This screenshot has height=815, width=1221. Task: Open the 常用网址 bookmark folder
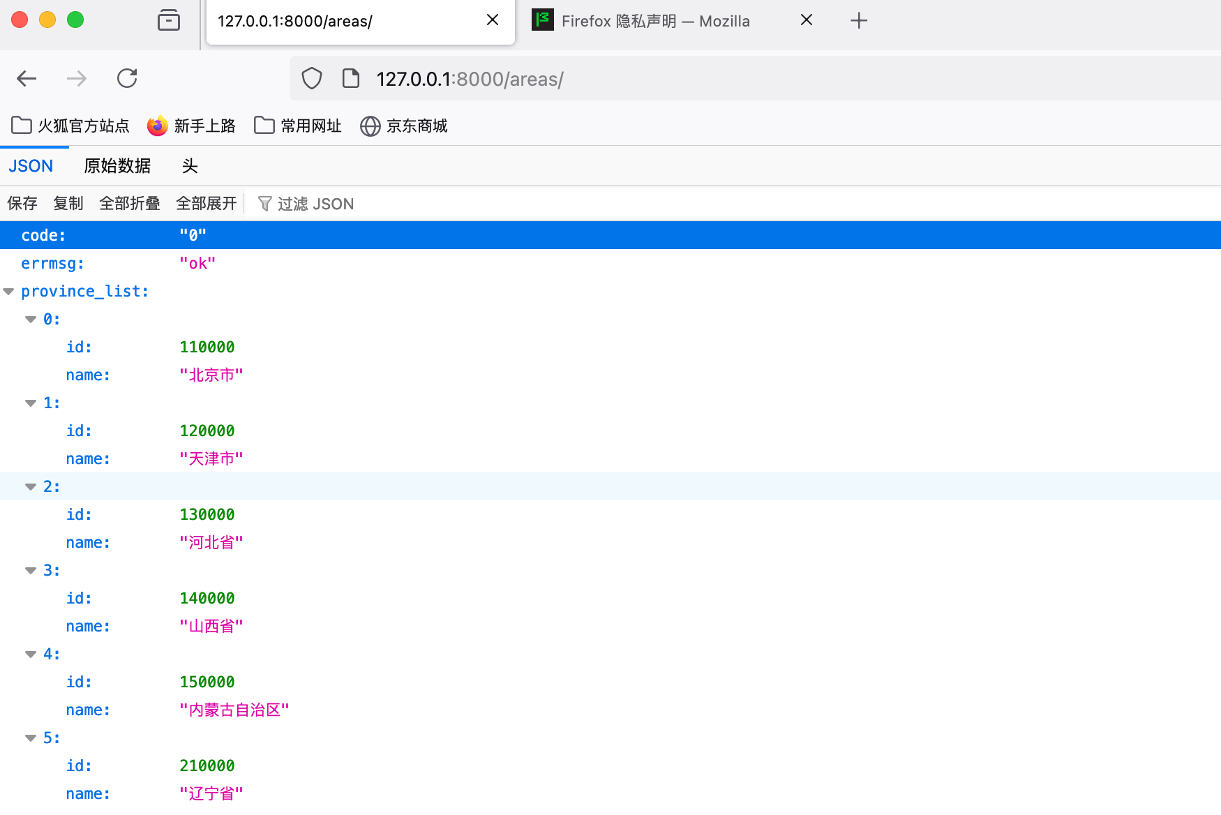[x=298, y=126]
